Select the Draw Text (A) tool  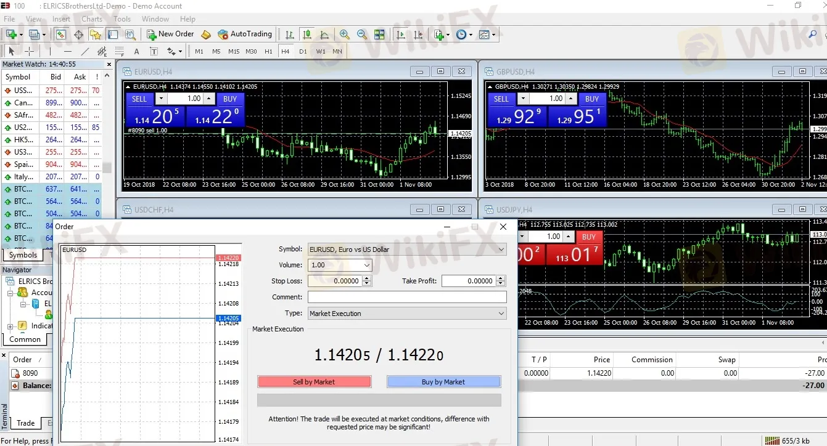pos(136,51)
